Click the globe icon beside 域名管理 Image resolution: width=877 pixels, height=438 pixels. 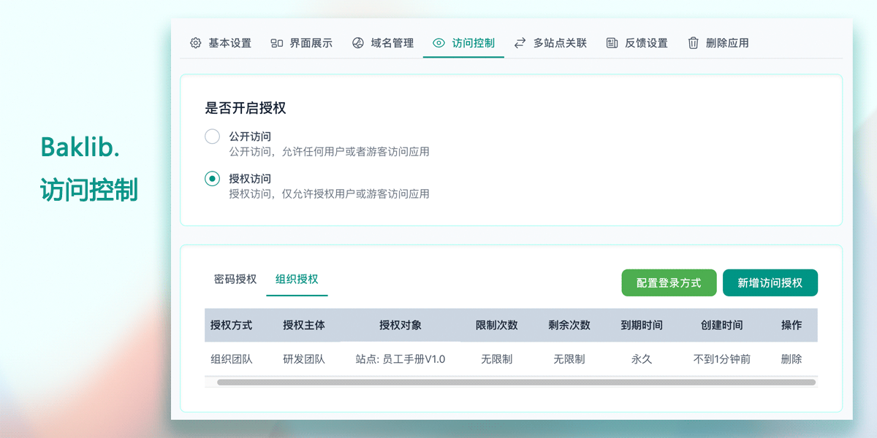point(357,43)
